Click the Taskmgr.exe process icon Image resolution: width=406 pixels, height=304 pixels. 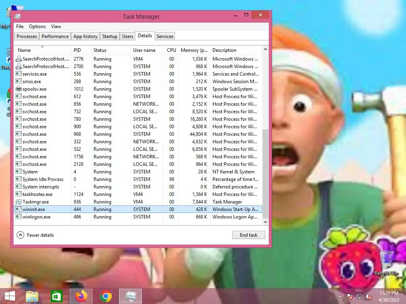click(x=19, y=201)
